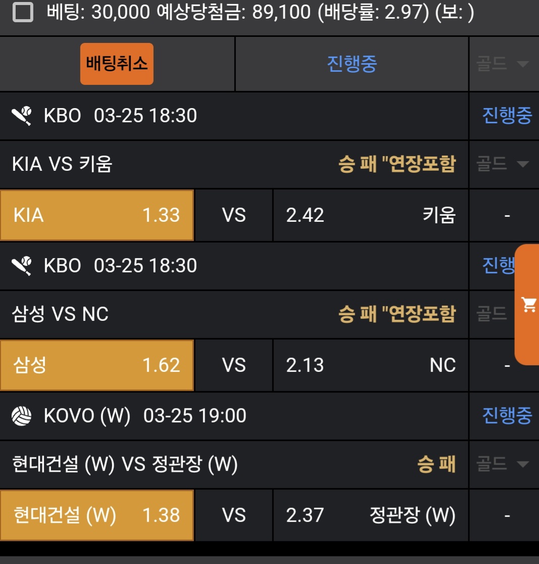Select 삼성 at odds 1.62
539x564 pixels.
pyautogui.click(x=96, y=365)
